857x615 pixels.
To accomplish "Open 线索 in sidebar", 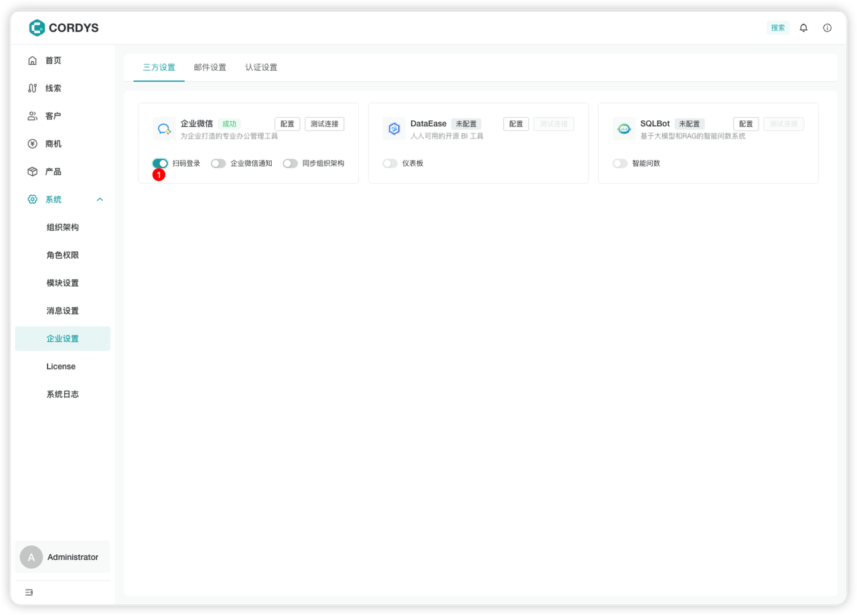I will tap(63, 88).
